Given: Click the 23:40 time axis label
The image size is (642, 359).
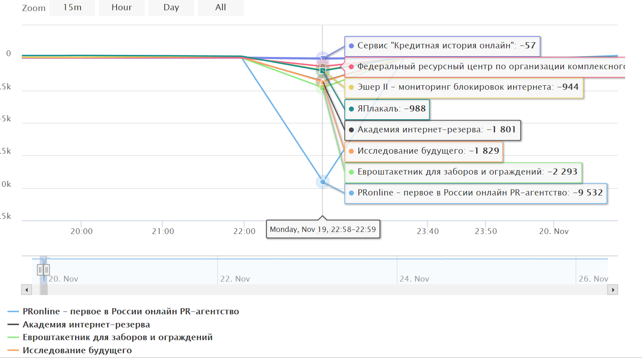Looking at the screenshot, I should tap(428, 232).
